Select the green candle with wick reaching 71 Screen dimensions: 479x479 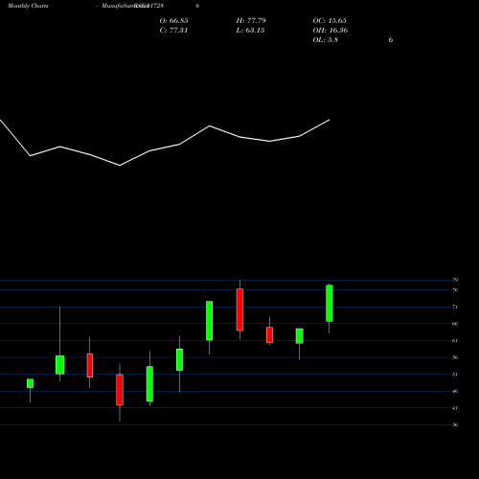click(x=59, y=365)
